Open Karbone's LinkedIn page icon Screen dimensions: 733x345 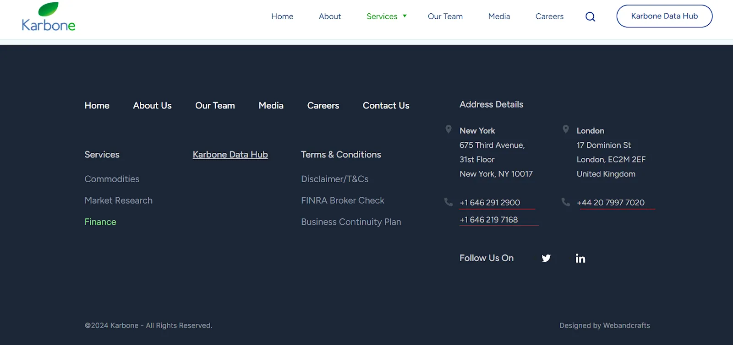coord(580,259)
